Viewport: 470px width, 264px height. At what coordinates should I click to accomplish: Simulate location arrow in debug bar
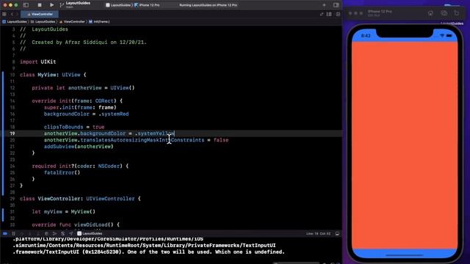pos(70,233)
